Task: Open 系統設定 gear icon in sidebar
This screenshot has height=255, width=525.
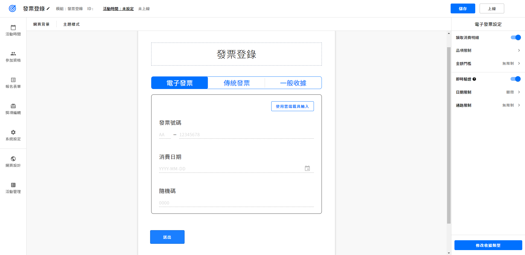Action: 13,132
